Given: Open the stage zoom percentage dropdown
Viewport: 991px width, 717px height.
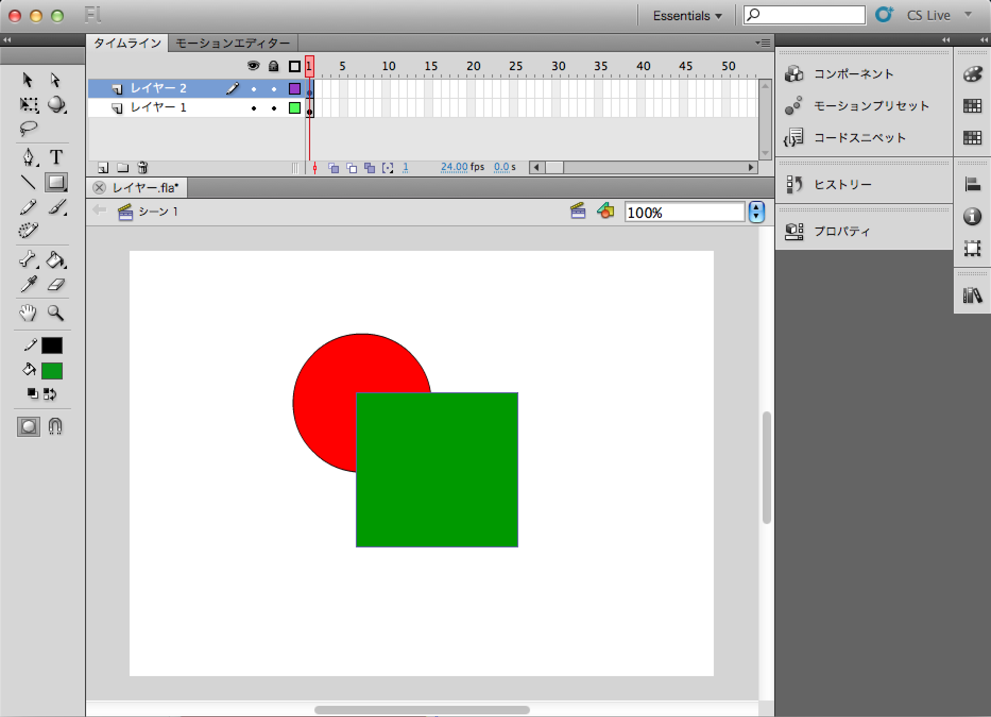Looking at the screenshot, I should 756,212.
